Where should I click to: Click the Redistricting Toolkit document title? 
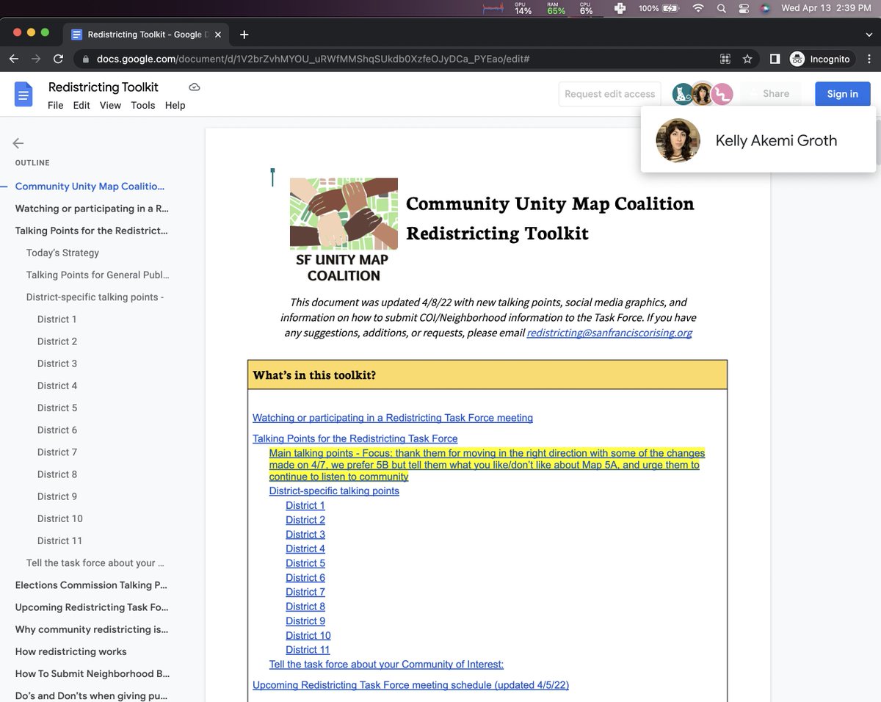click(104, 87)
